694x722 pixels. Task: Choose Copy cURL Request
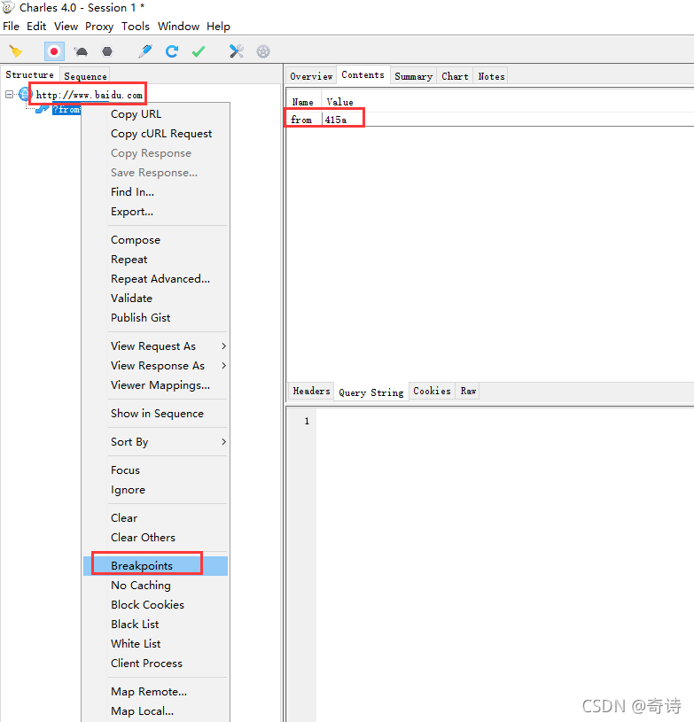(155, 134)
